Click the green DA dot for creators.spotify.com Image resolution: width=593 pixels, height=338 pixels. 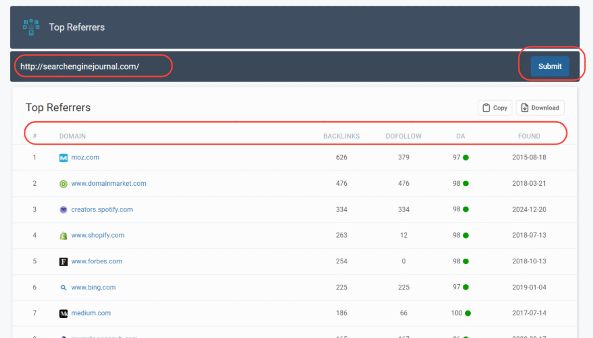tap(466, 210)
